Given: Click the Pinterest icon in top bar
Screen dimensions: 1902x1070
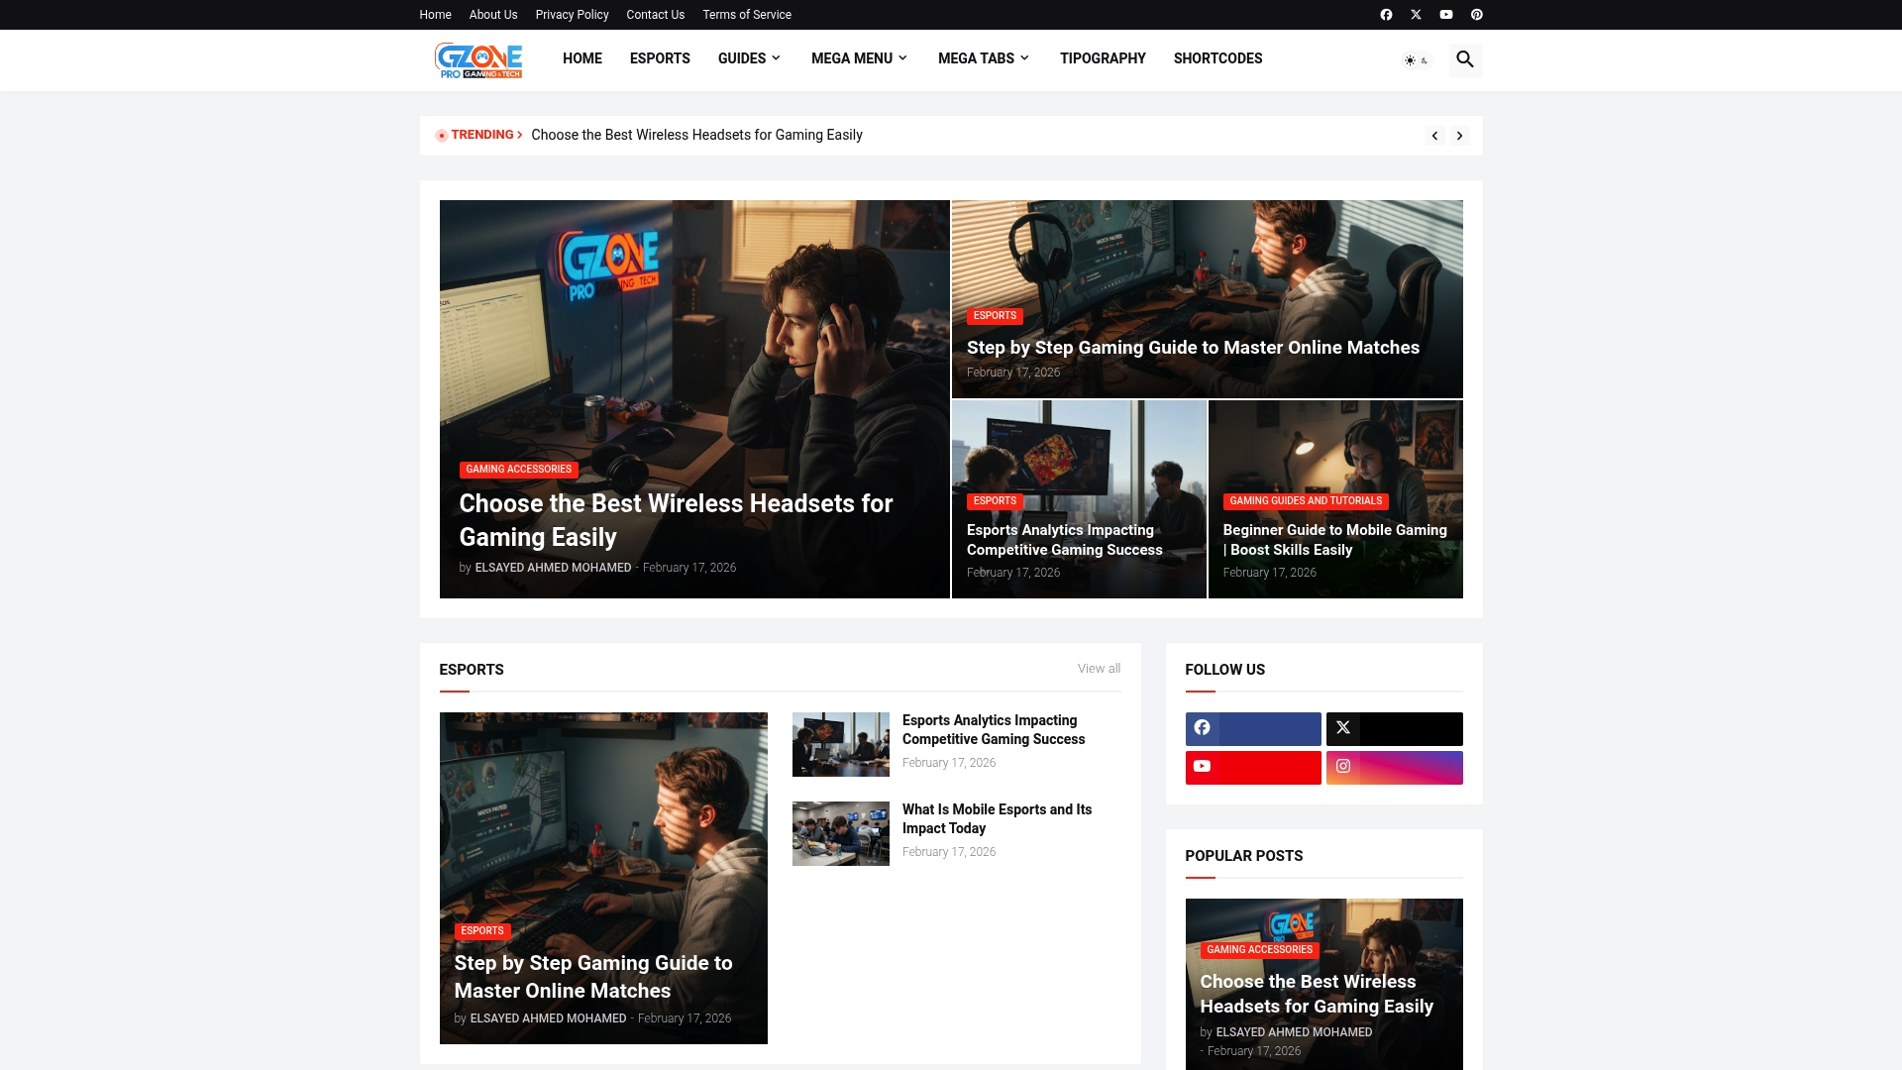Looking at the screenshot, I should click(1476, 15).
